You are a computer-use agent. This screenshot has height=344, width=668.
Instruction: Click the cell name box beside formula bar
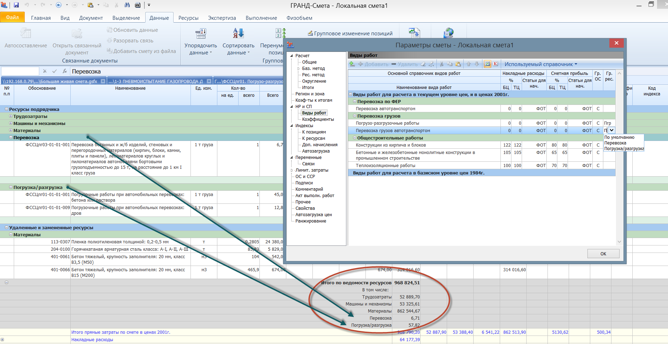click(20, 71)
